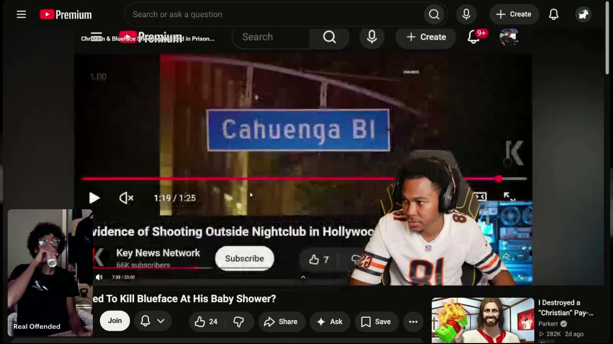Image resolution: width=613 pixels, height=344 pixels.
Task: Go to the YouTube Premium home logo
Action: [x=66, y=14]
